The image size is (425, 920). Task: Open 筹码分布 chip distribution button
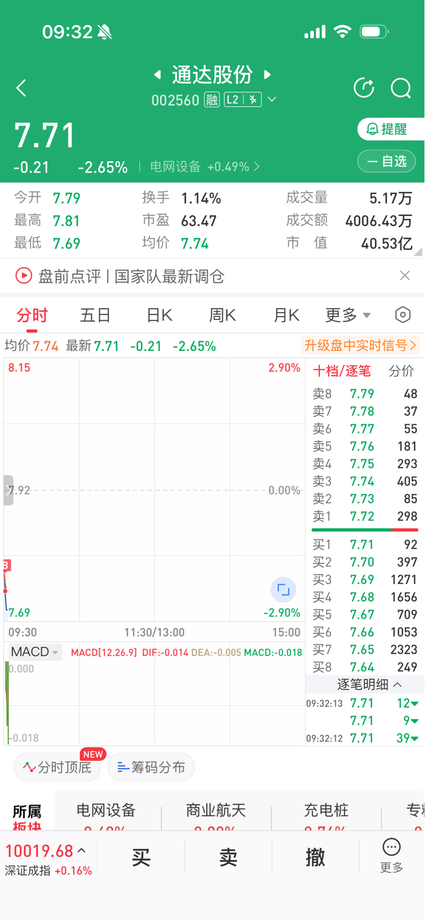click(x=151, y=767)
